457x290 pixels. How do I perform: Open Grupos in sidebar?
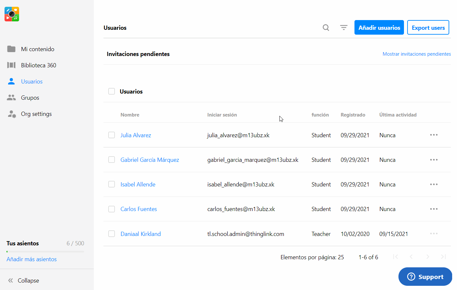click(x=30, y=98)
